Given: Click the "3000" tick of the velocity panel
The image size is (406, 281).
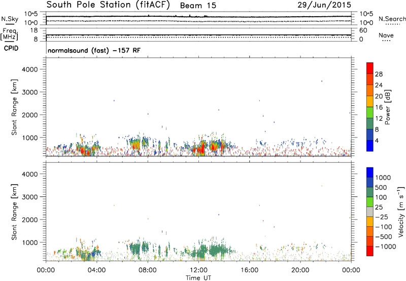Looking at the screenshot, I should (30, 197).
